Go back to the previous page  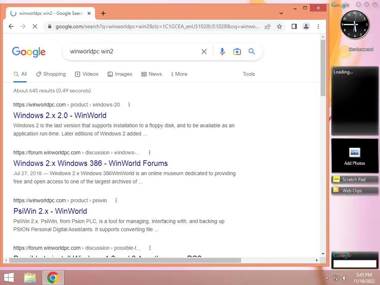click(11, 26)
